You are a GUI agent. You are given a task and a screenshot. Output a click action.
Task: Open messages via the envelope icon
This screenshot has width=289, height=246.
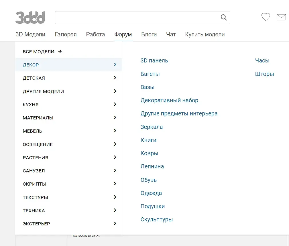[281, 17]
